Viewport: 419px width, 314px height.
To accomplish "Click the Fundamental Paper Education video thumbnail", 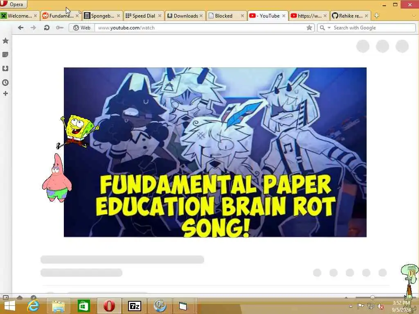I will coord(215,152).
